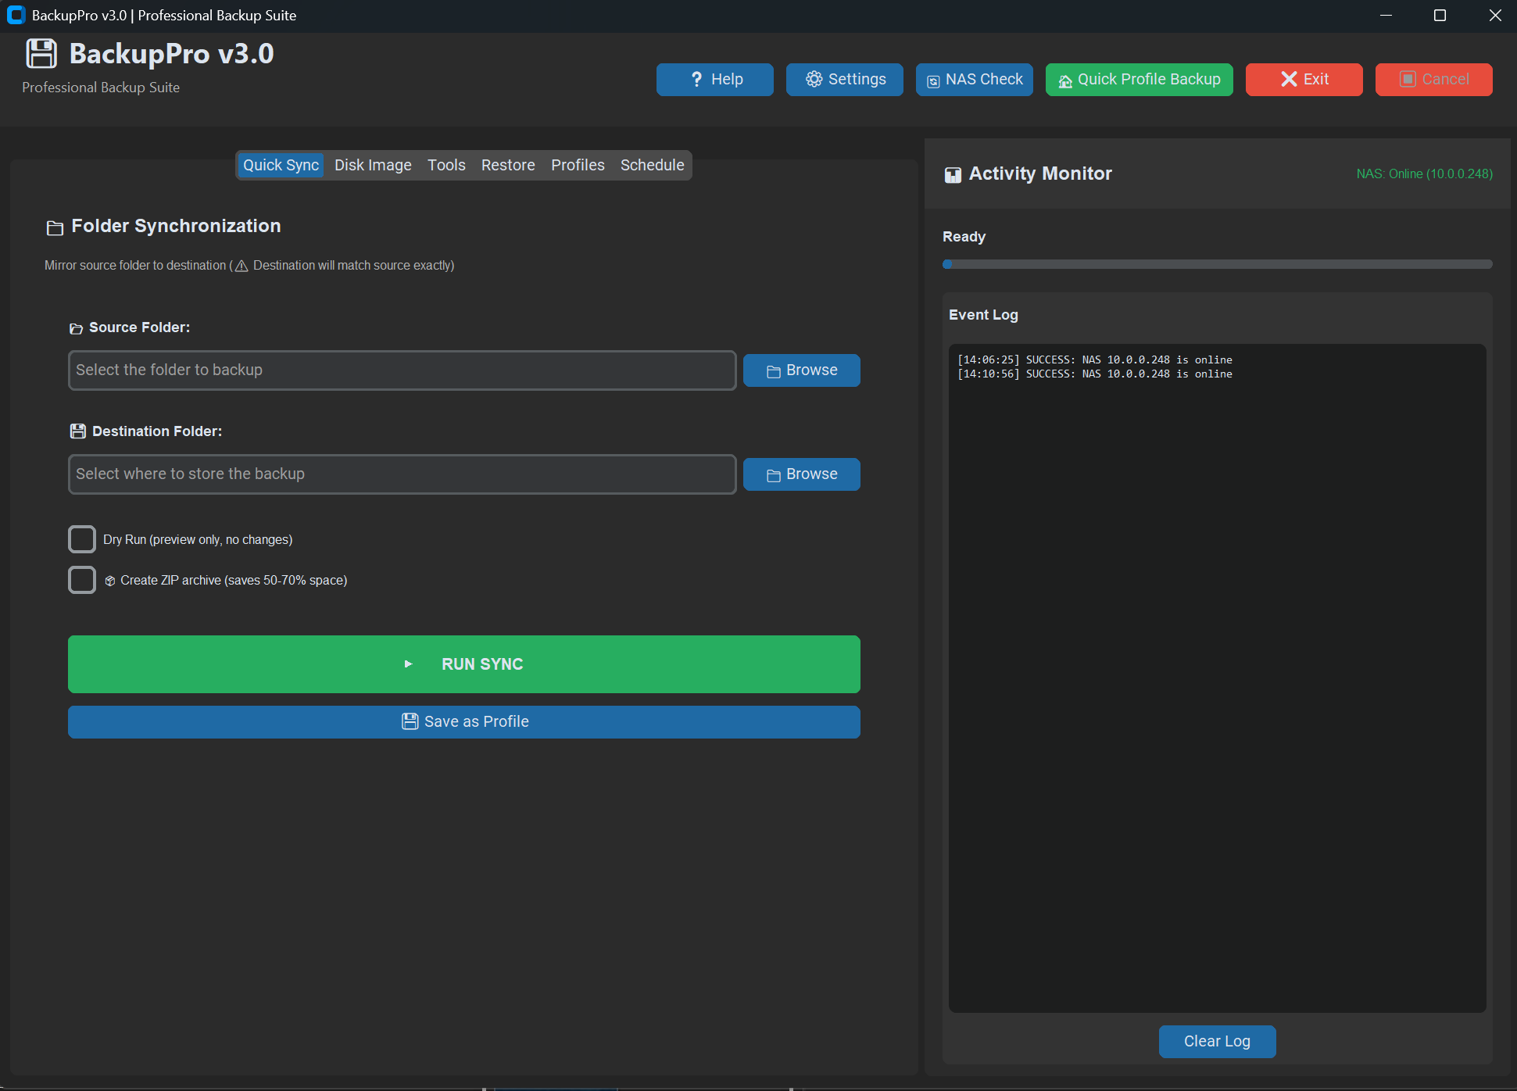Switch to the Schedule tab
The height and width of the screenshot is (1091, 1517).
coord(652,165)
